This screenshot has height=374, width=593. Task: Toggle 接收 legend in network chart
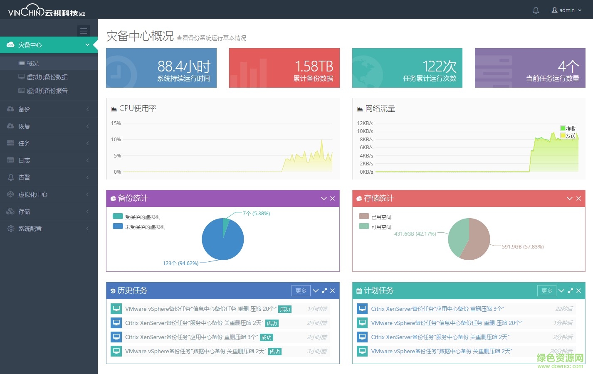(x=563, y=129)
